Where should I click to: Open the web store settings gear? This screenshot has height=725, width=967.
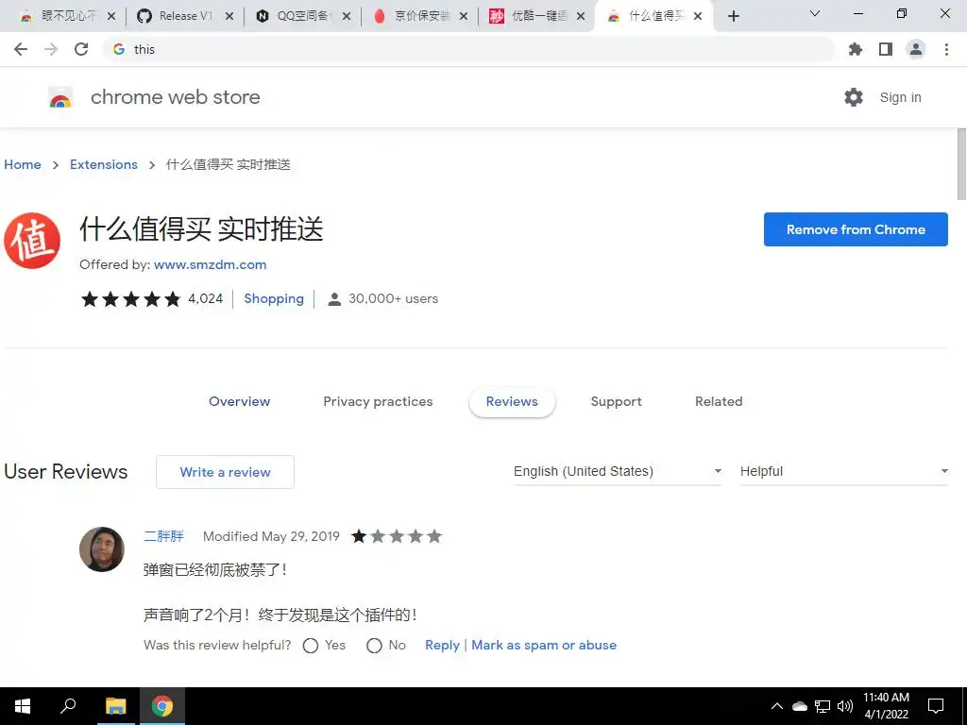click(854, 97)
